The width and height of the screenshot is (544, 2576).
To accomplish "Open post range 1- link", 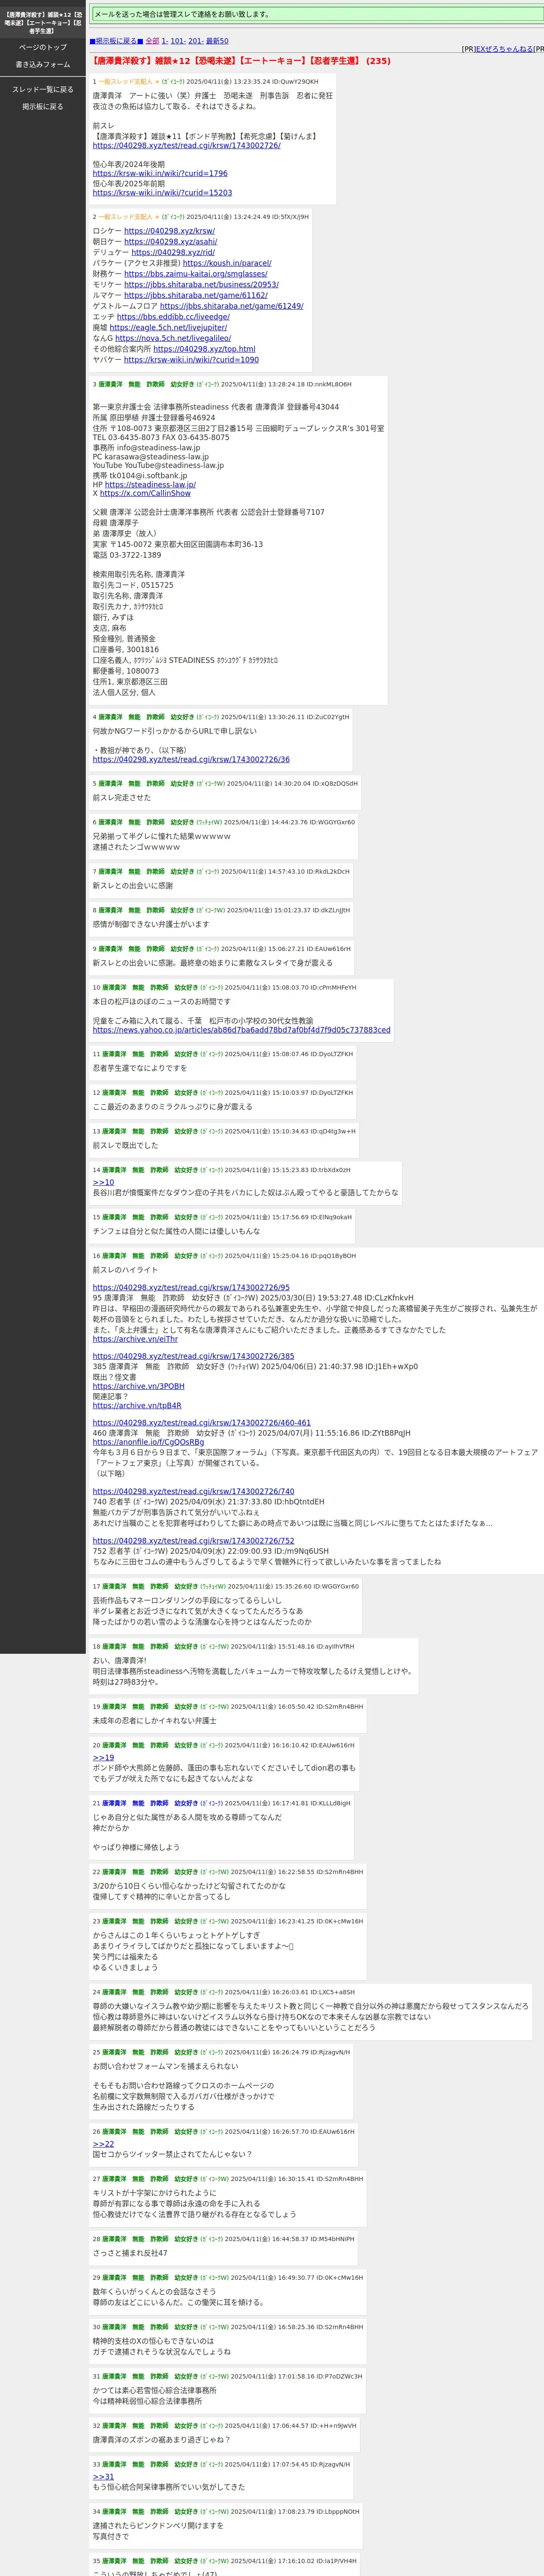I will [x=165, y=41].
